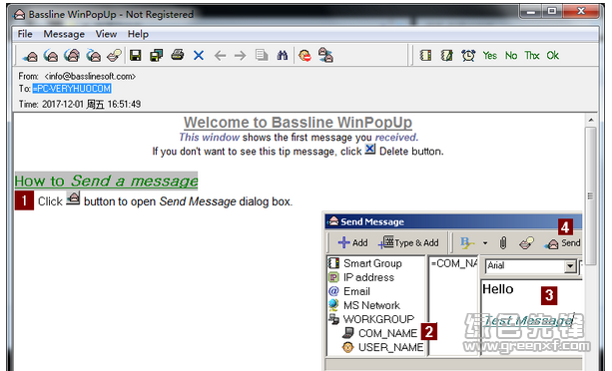Click the Copy pages icon in toolbar
Screen dimensions: 612x371
point(262,55)
